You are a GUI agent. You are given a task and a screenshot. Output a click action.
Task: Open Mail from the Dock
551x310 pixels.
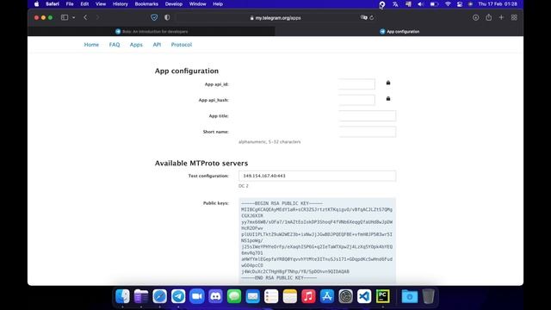tap(252, 296)
